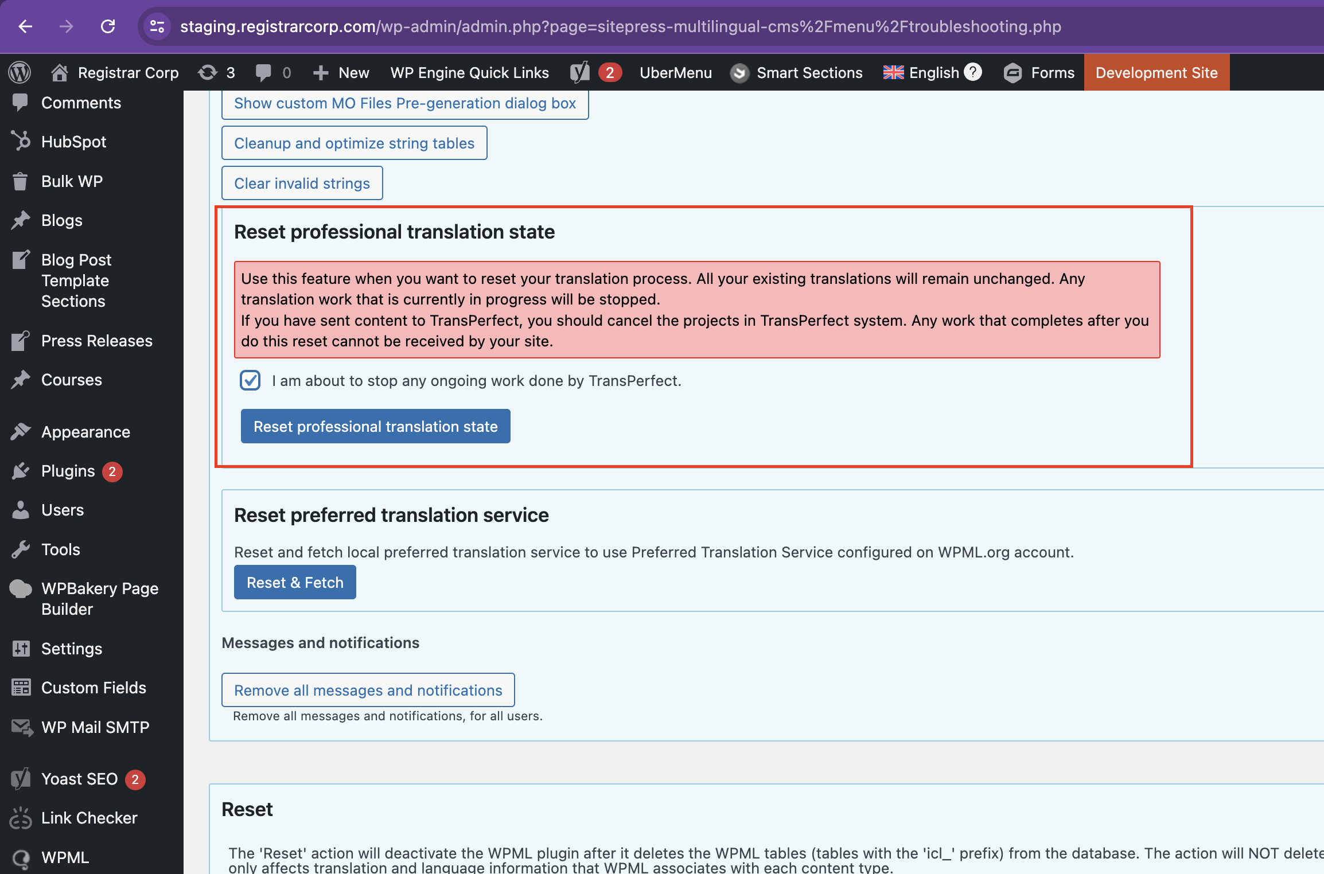Screen dimensions: 1324x874
Task: Open the comments bubble icon in admin bar
Action: click(263, 73)
